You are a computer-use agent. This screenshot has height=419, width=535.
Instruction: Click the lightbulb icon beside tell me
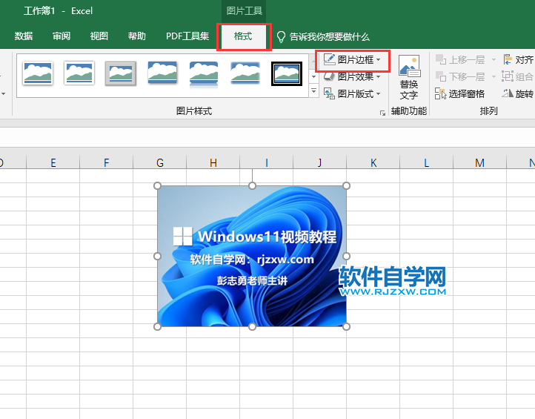[x=281, y=37]
